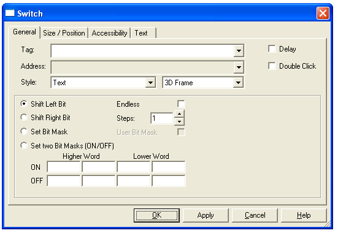This screenshot has height=233, width=338.
Task: Expand the Address dropdown arrow
Action: (239, 67)
